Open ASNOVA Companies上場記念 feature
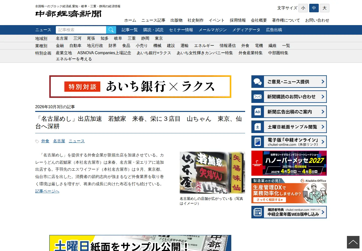This screenshot has height=251, width=362. (x=104, y=53)
